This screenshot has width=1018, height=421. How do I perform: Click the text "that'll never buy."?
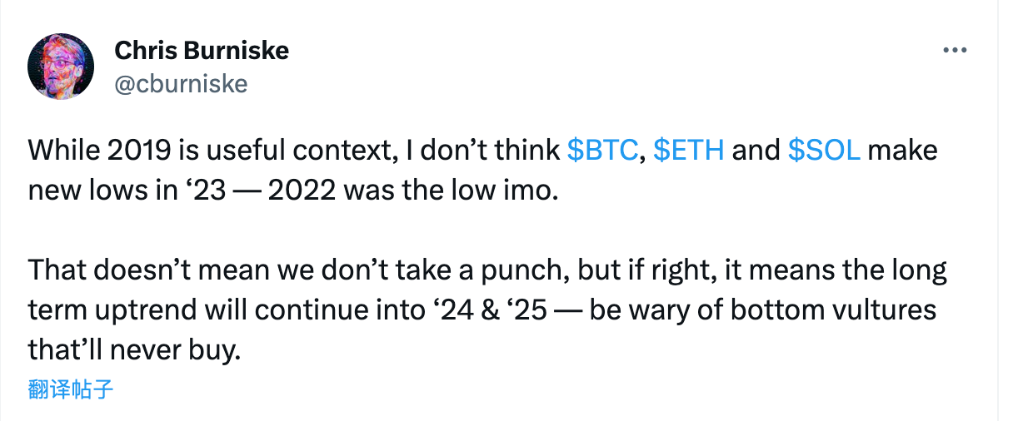point(134,350)
